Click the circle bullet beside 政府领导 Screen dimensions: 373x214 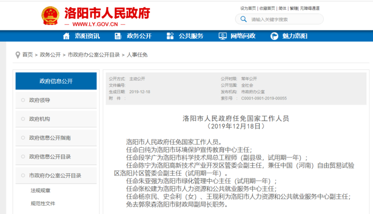tap(23, 100)
